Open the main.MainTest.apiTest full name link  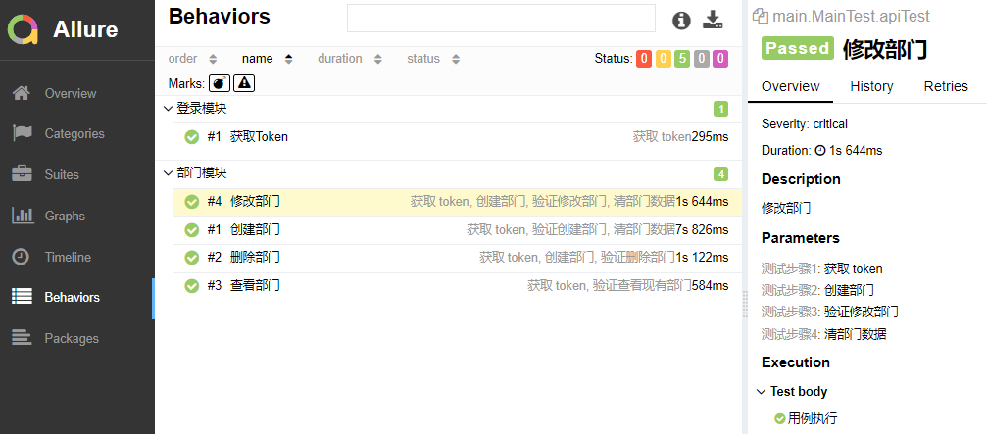[851, 16]
